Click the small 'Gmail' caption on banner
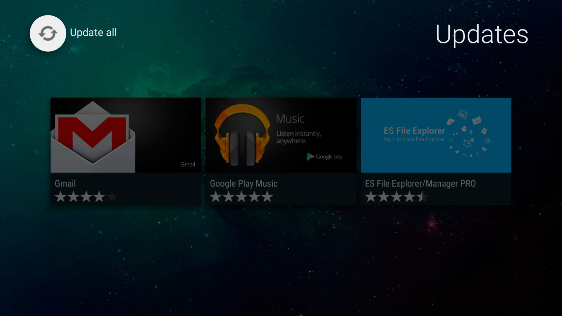Viewport: 562px width, 316px height. coord(188,164)
